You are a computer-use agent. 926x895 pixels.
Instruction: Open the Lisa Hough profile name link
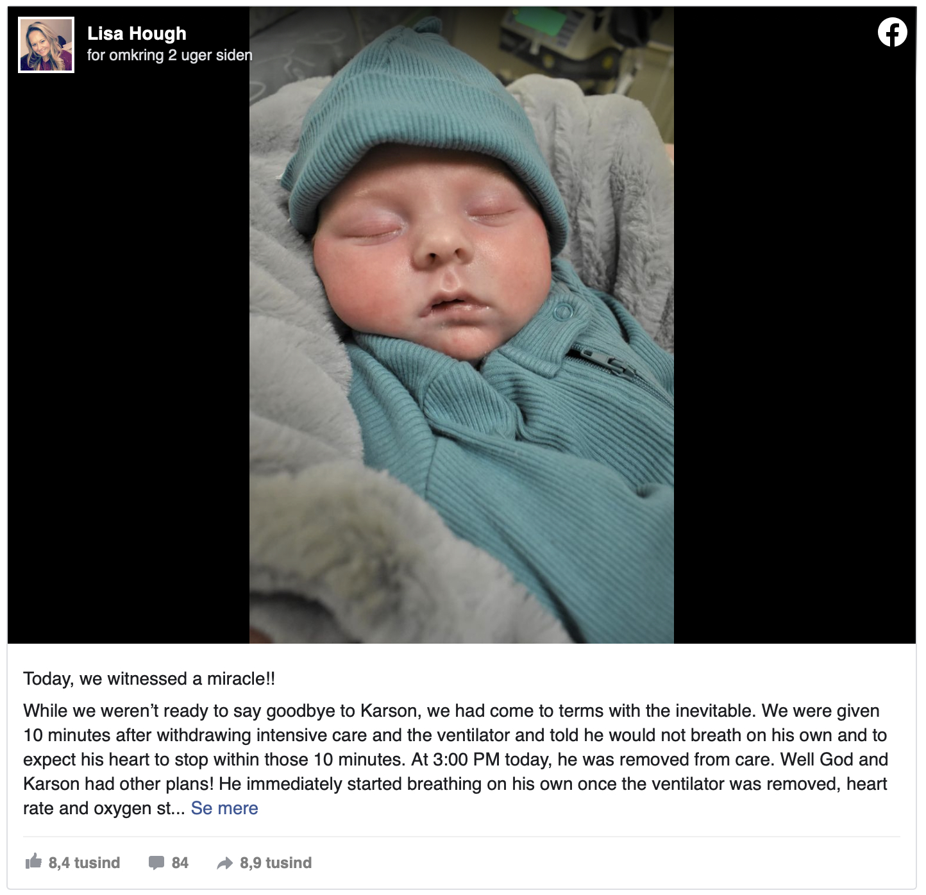pos(137,33)
